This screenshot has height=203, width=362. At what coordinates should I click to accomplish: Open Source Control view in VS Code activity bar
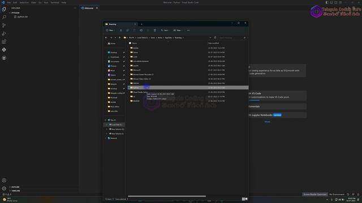click(4, 25)
